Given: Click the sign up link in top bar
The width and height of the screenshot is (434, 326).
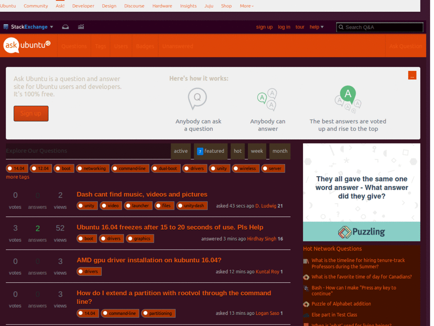Looking at the screenshot, I should click(264, 27).
